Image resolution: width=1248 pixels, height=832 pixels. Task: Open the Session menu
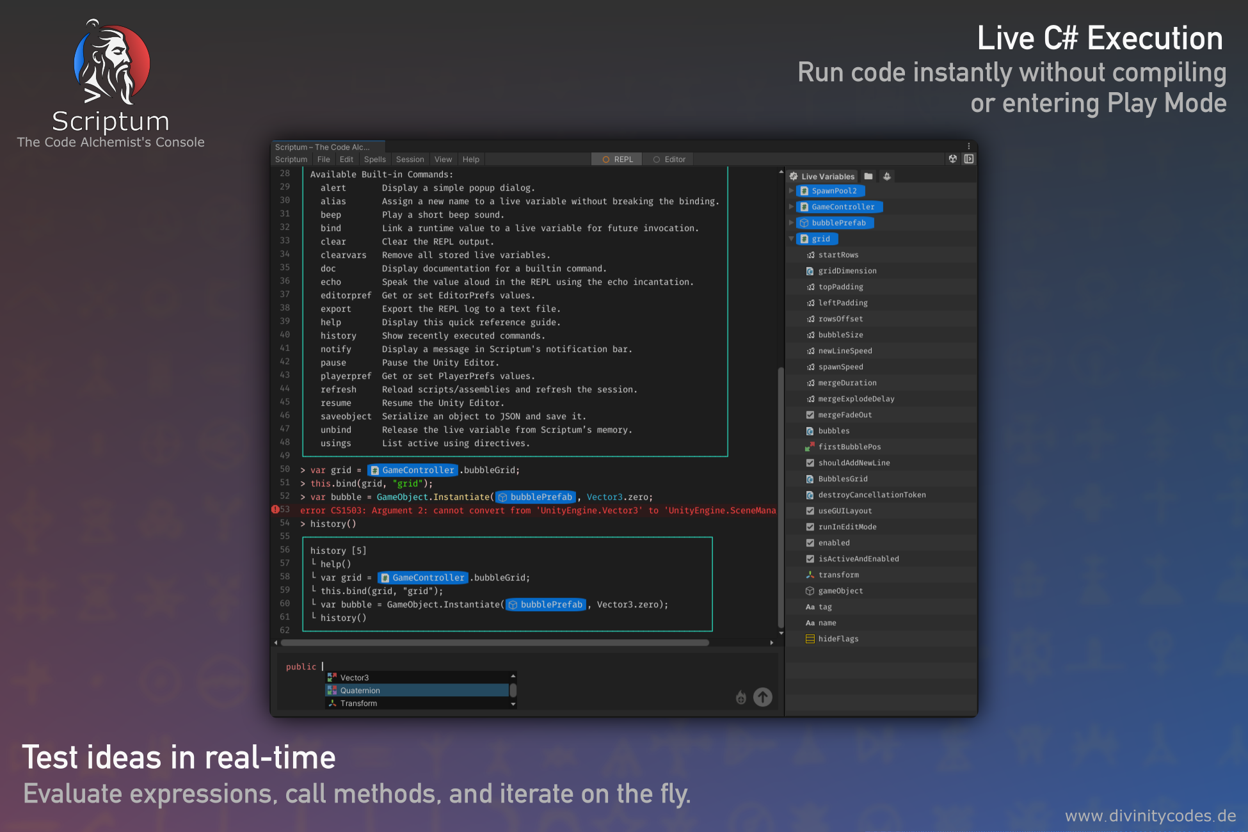click(410, 159)
